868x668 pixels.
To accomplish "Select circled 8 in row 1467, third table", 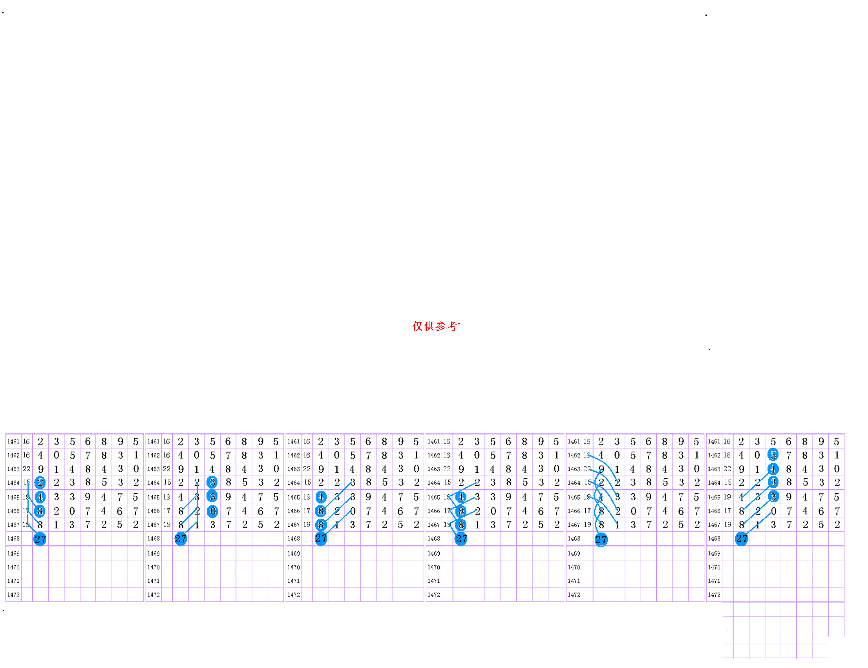I will (321, 525).
